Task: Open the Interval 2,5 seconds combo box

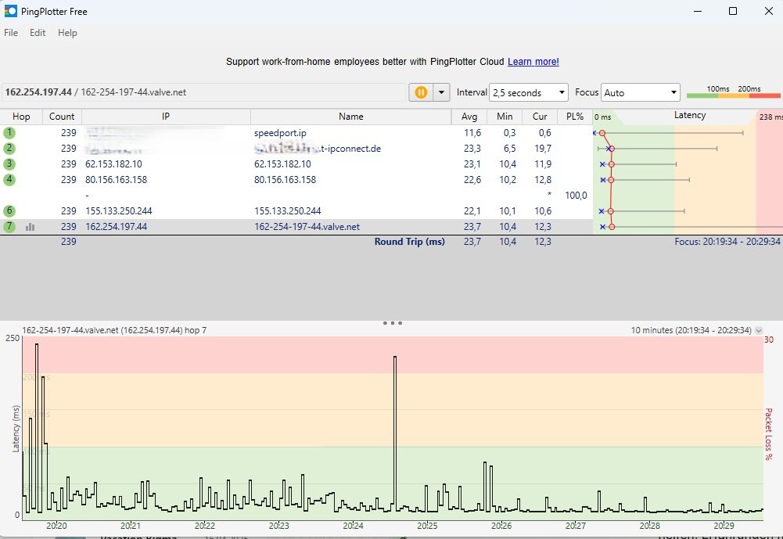Action: [x=528, y=92]
